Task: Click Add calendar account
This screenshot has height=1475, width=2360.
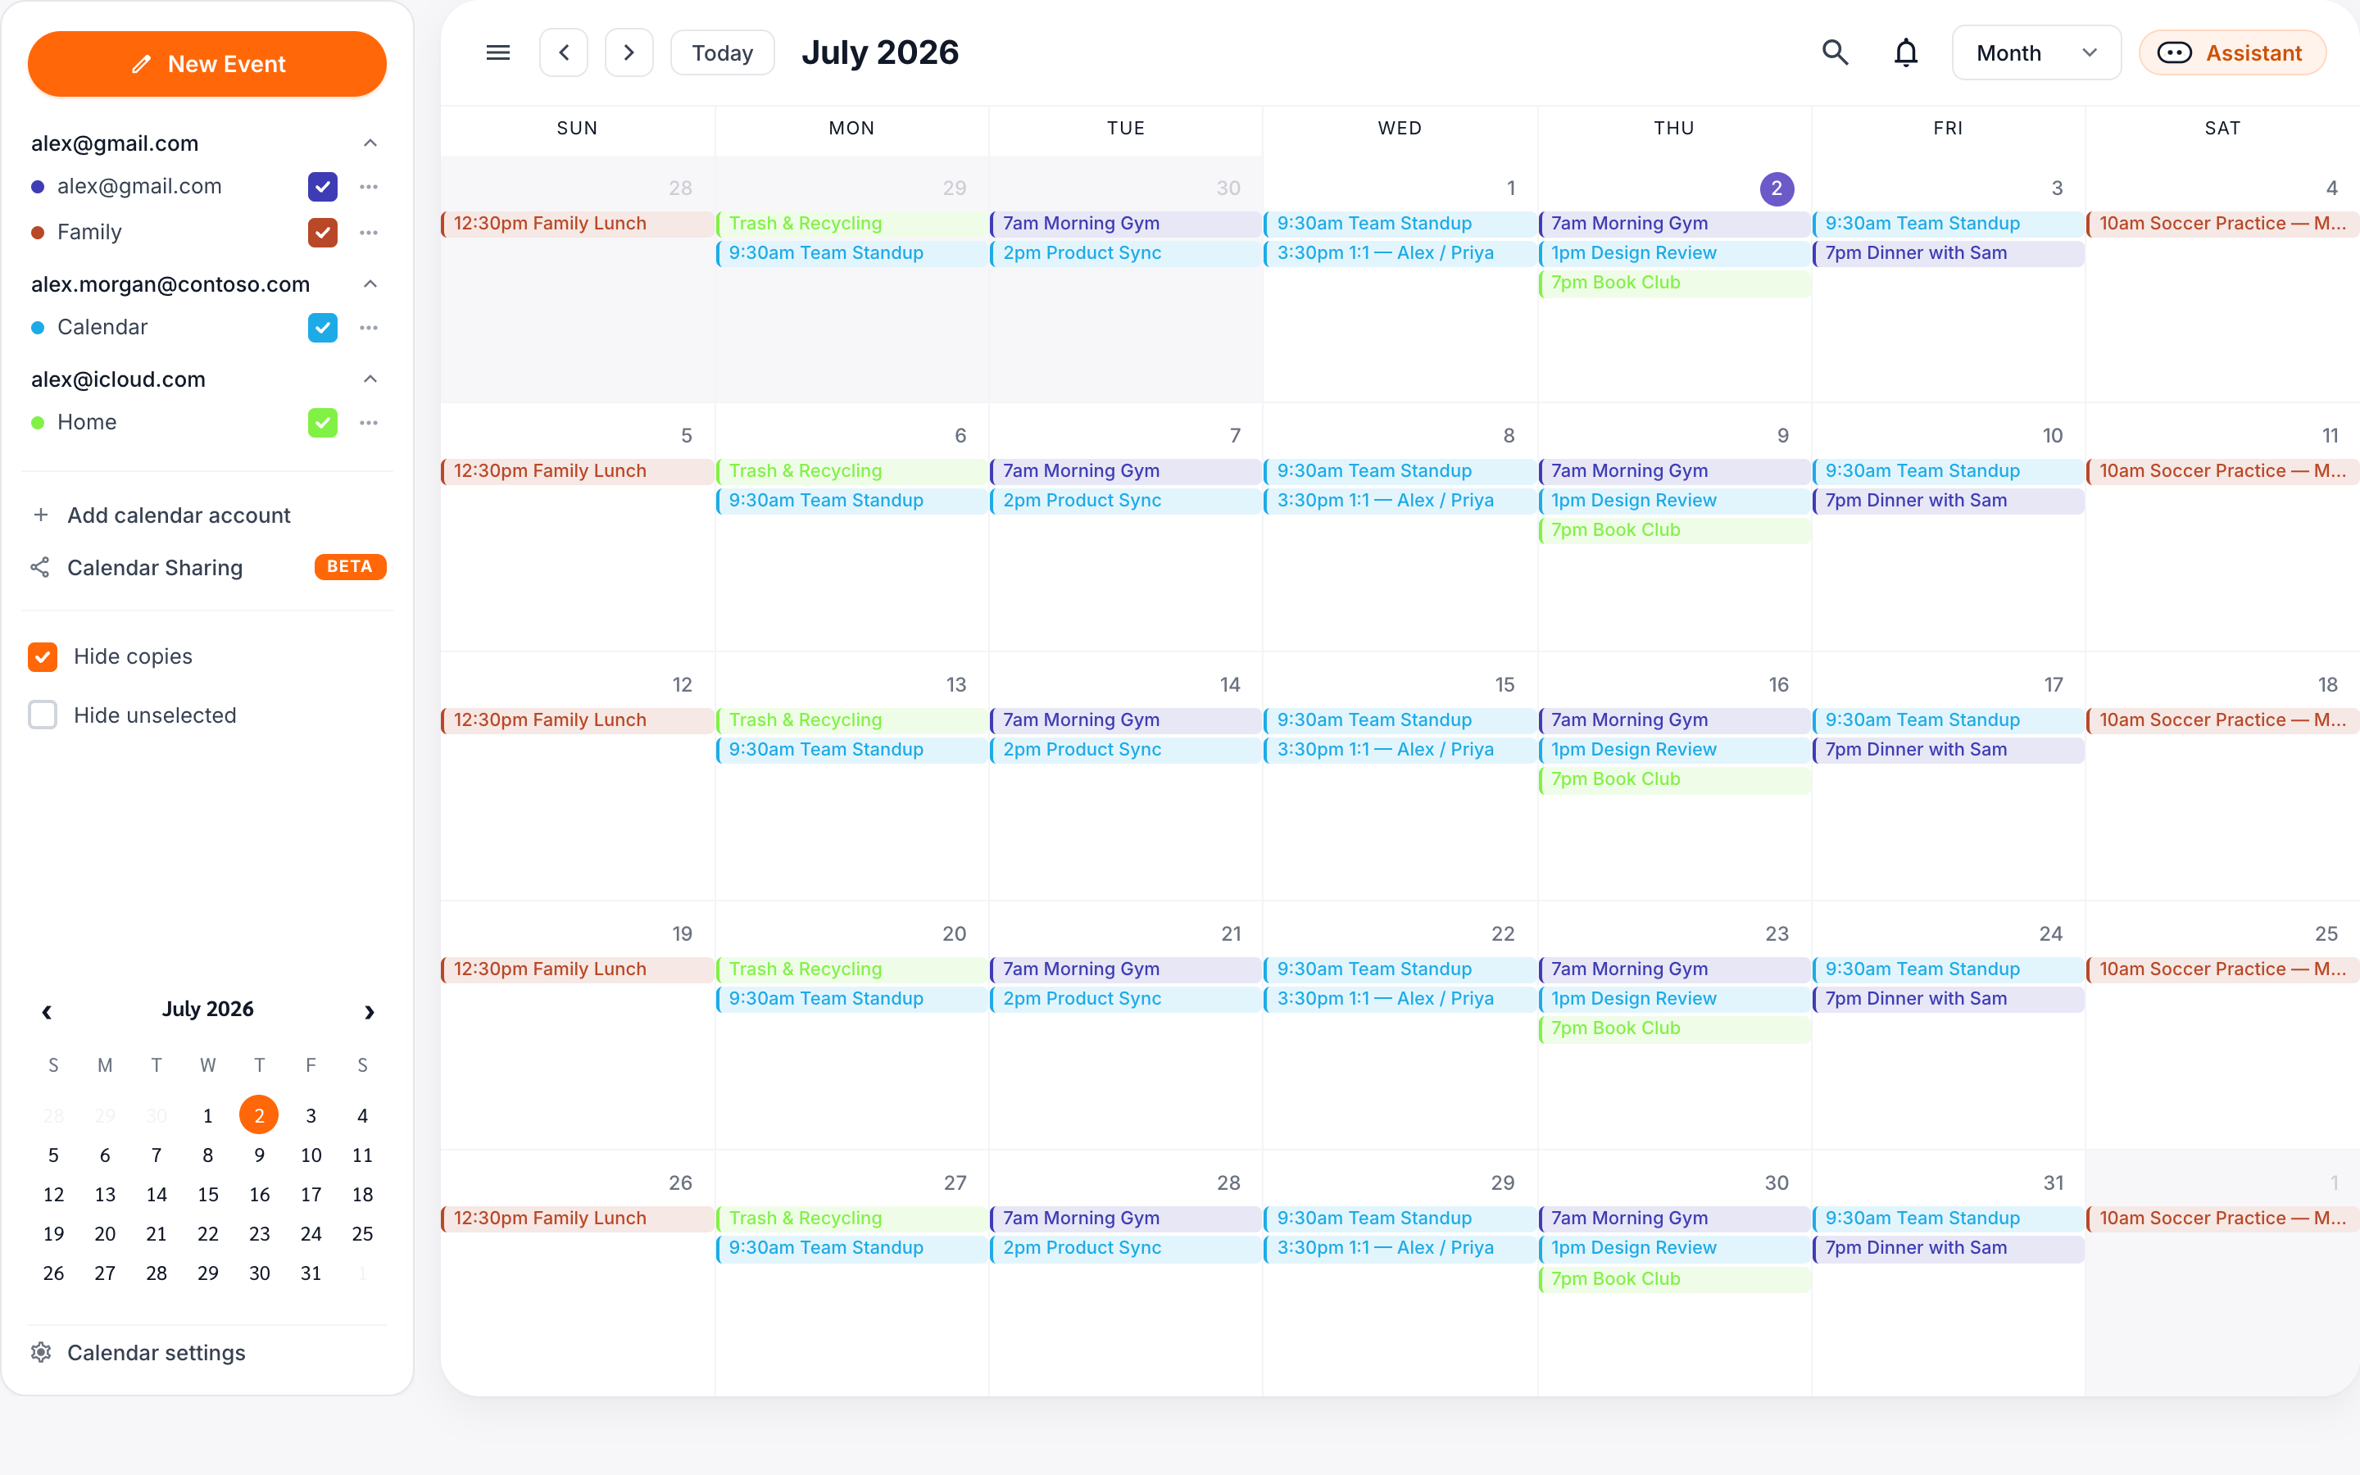Action: pos(179,515)
